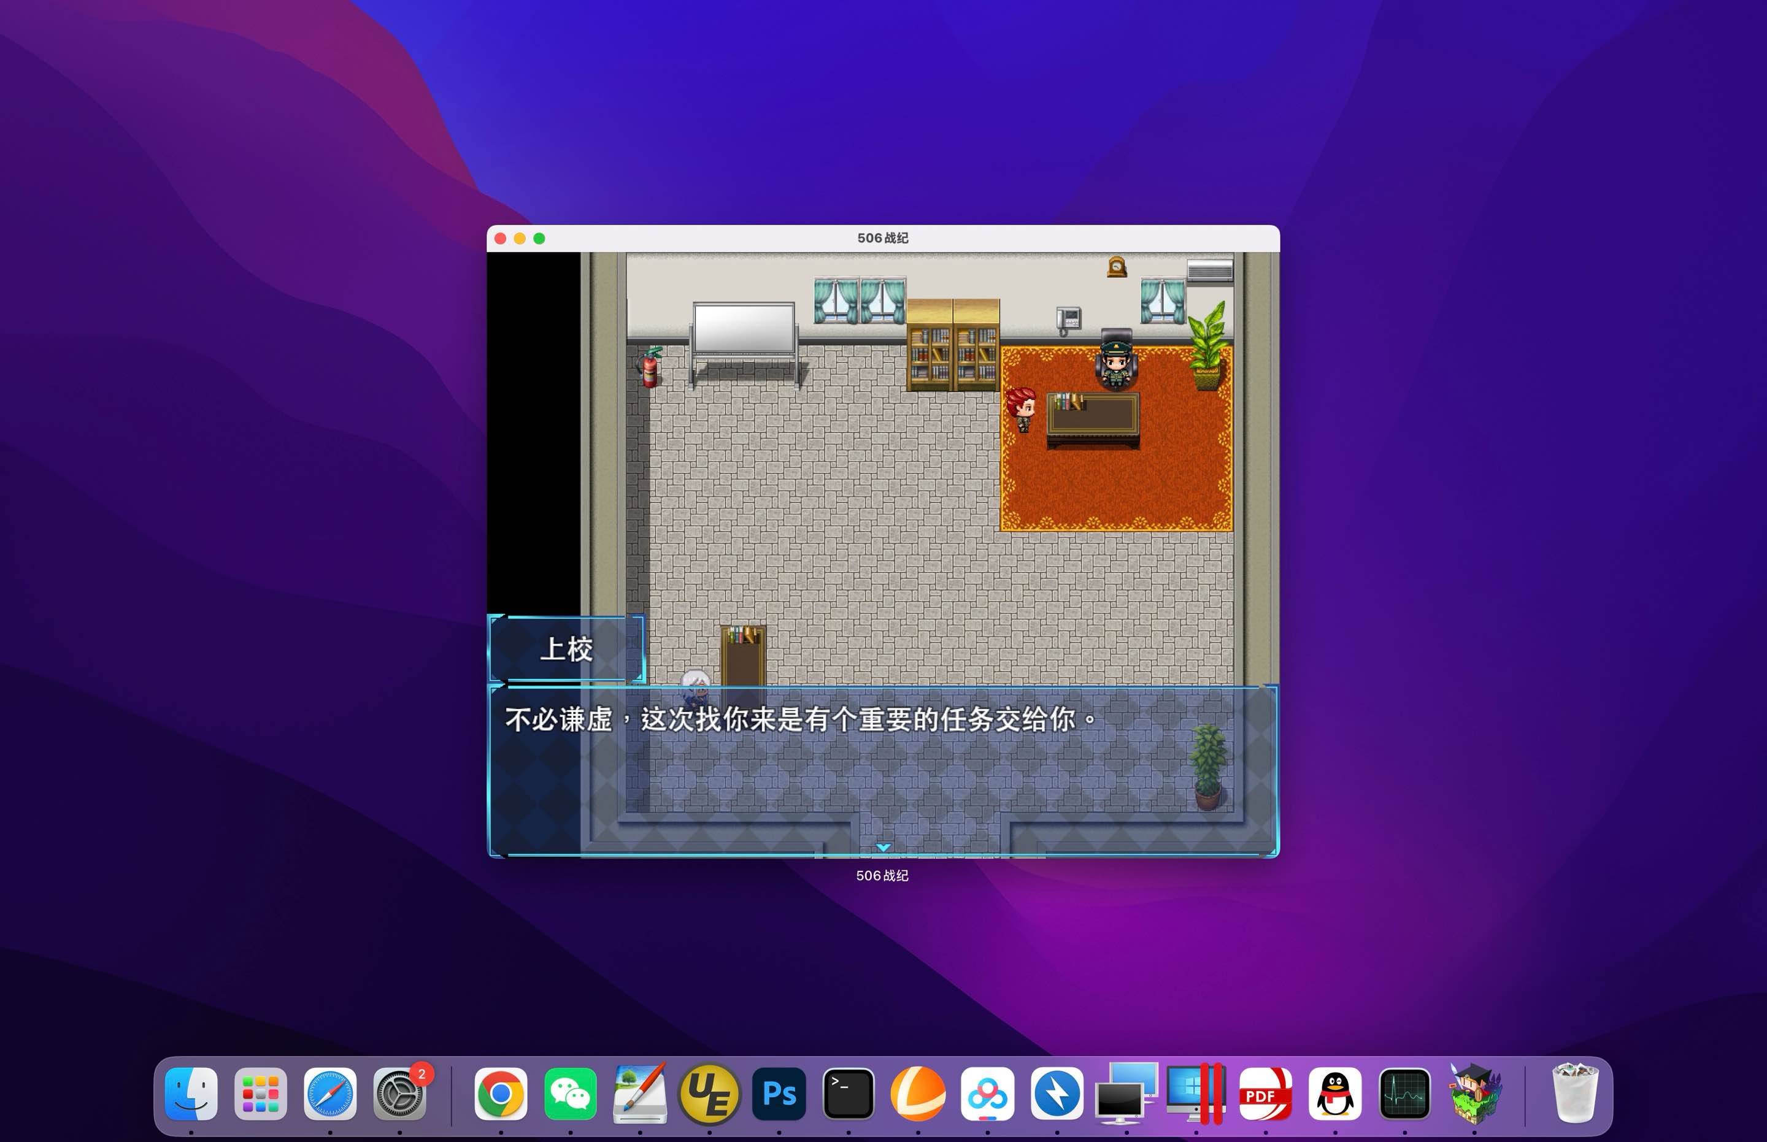Open Finder from the Dock
The height and width of the screenshot is (1142, 1767).
coord(191,1092)
